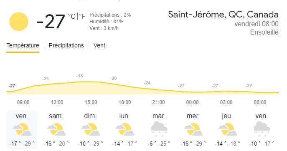This screenshot has height=151, width=287.
Task: Choose the sam. day label
Action: [56, 116]
